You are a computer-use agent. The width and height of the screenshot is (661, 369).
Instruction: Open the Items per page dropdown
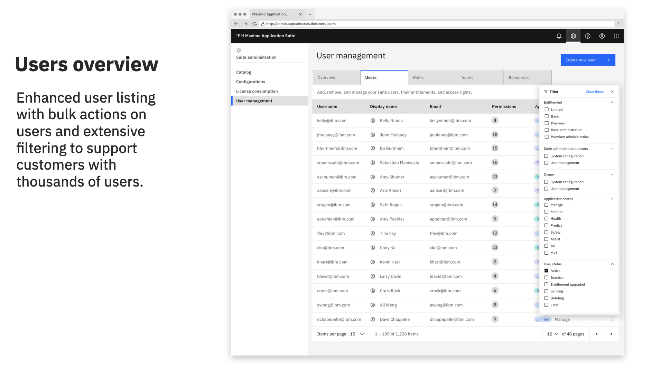(x=357, y=334)
